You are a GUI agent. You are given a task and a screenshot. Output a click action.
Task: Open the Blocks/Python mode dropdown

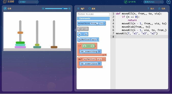click(153, 2)
